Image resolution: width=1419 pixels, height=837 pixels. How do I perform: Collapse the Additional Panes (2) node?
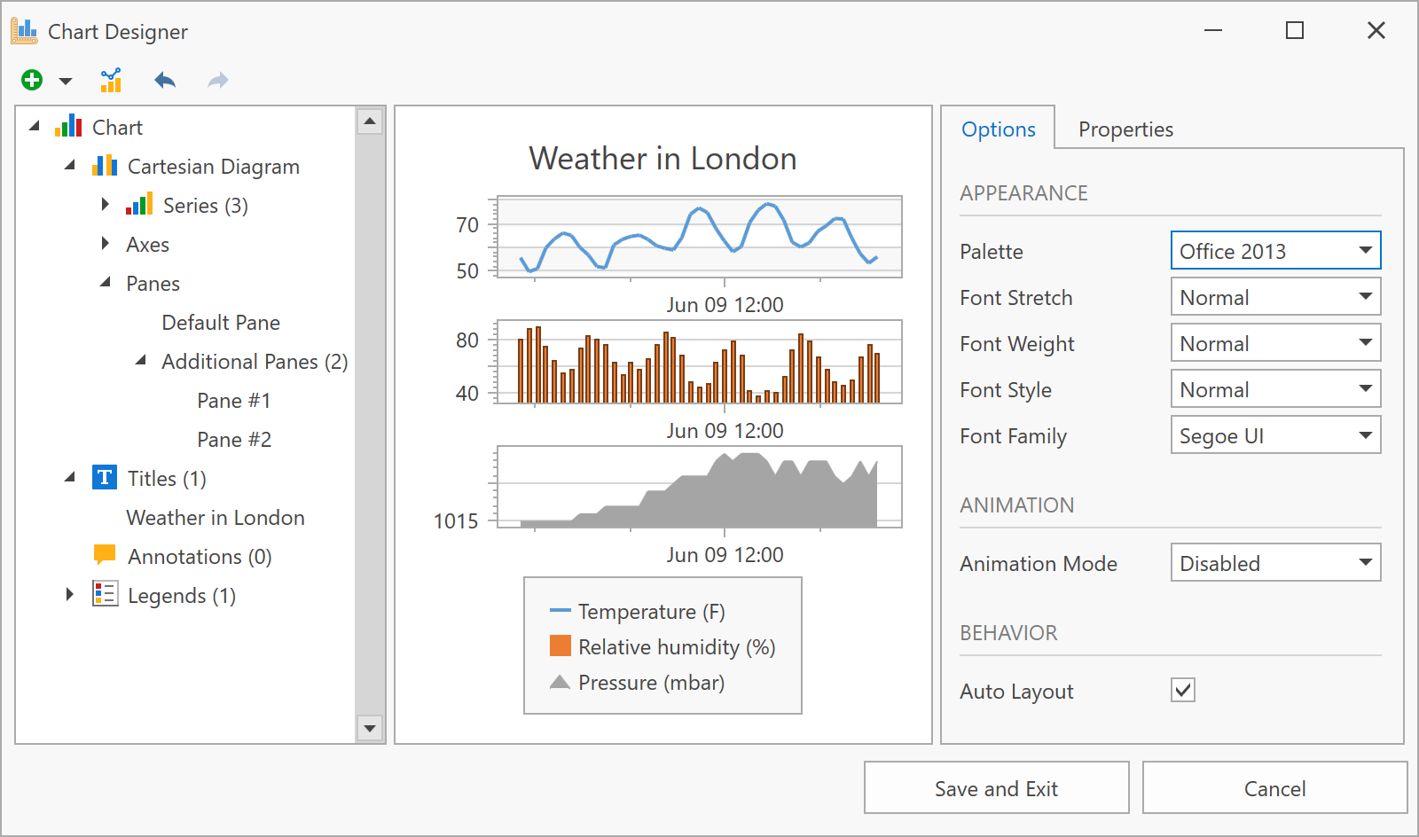coord(141,361)
